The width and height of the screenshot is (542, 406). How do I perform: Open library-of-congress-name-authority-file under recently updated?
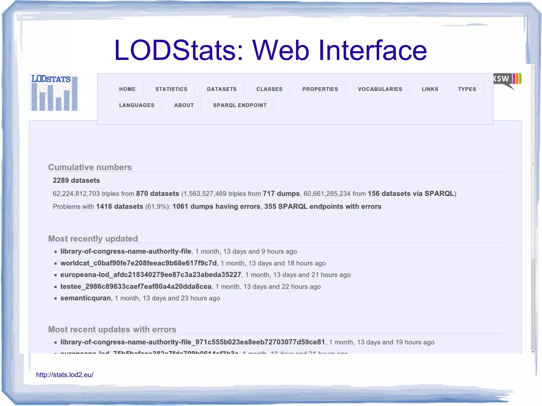pos(126,251)
